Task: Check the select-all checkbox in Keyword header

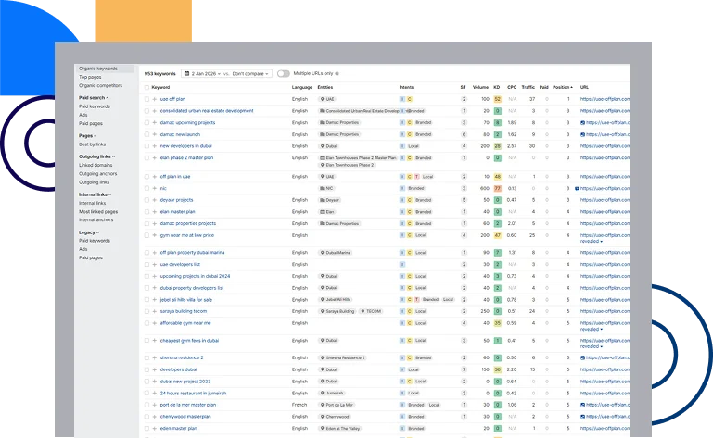Action: tap(146, 87)
